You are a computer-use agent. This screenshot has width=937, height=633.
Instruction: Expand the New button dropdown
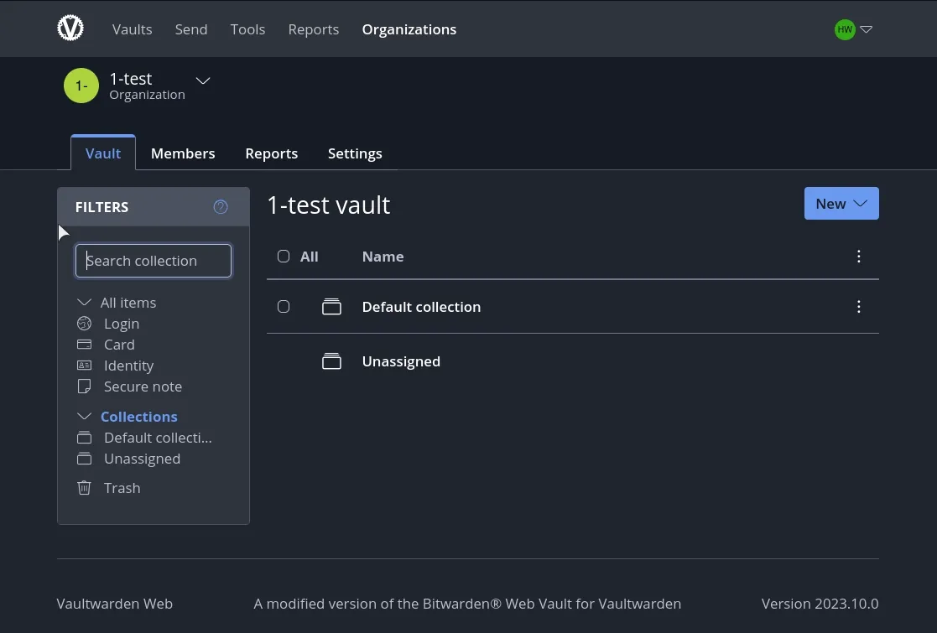coord(862,203)
